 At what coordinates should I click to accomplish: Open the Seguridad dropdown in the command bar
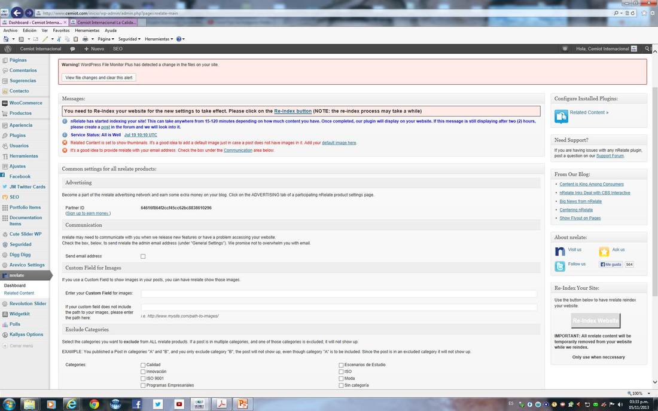pyautogui.click(x=129, y=39)
